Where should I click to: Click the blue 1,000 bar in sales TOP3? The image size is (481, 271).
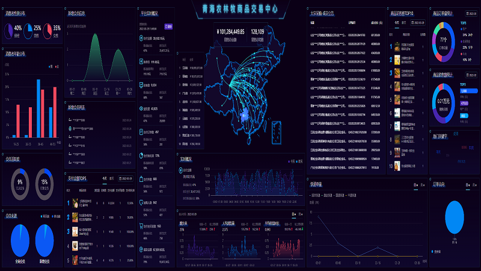point(468,91)
